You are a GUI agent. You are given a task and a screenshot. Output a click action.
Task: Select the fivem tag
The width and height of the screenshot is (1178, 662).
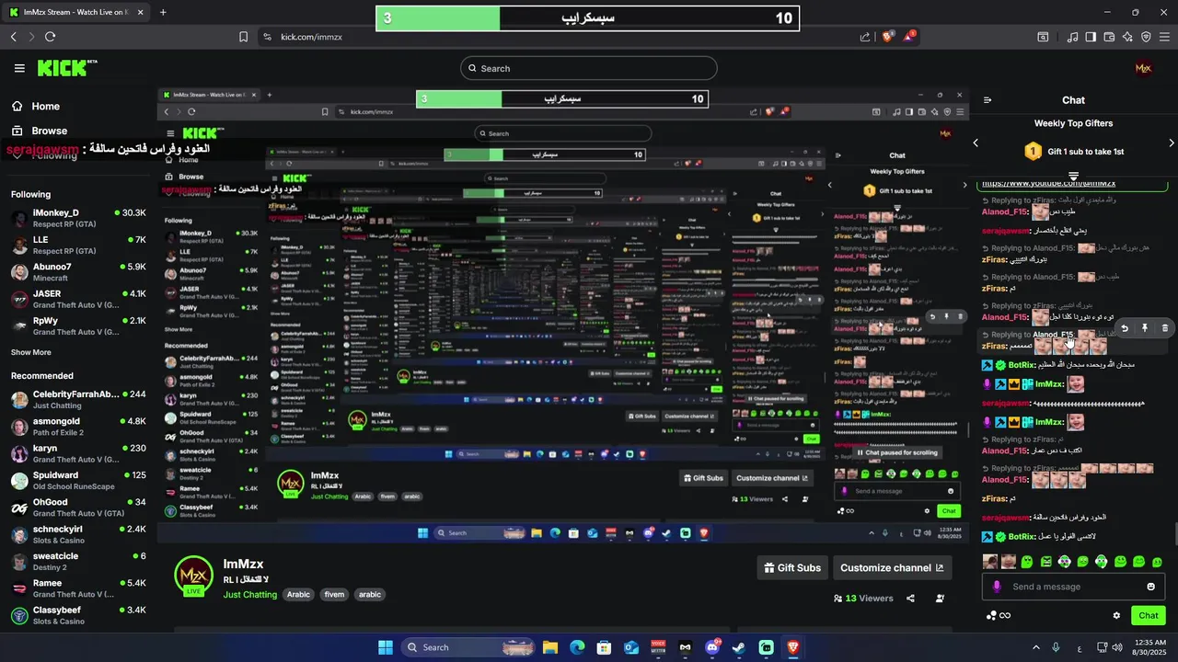click(x=334, y=595)
